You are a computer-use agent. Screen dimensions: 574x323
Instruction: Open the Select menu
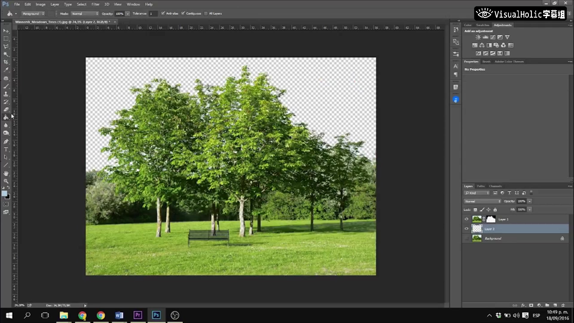coord(81,4)
